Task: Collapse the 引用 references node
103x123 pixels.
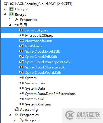Action: 10,25
